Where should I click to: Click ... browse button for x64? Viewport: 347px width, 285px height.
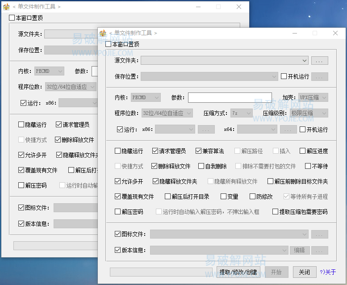tap(288, 130)
